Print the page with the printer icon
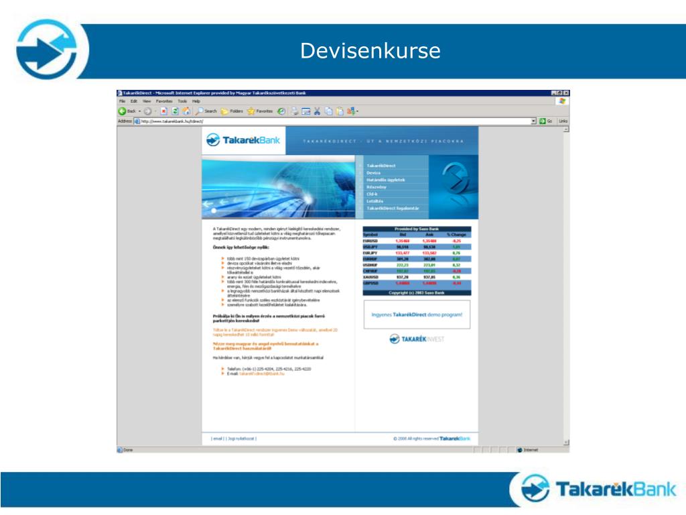686x515 pixels. click(295, 111)
